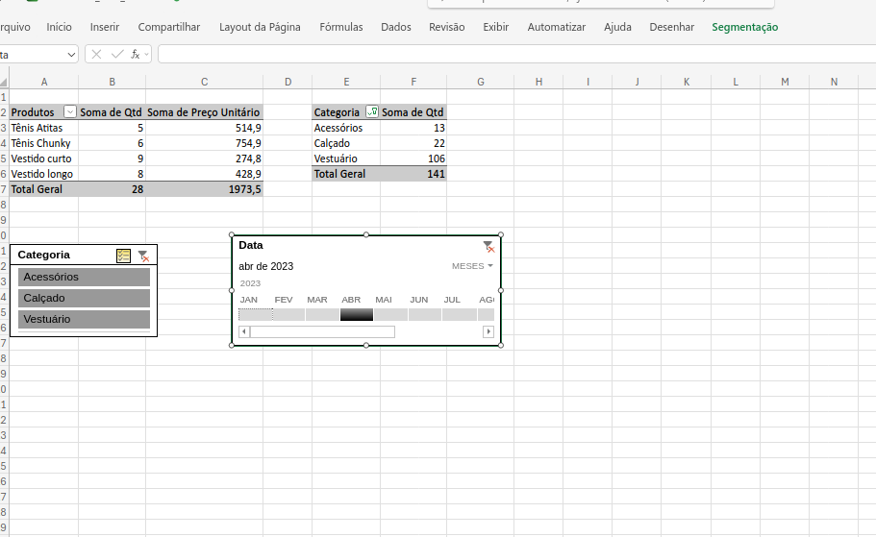876x537 pixels.
Task: Click total 1973,5 cell
Action: [205, 189]
